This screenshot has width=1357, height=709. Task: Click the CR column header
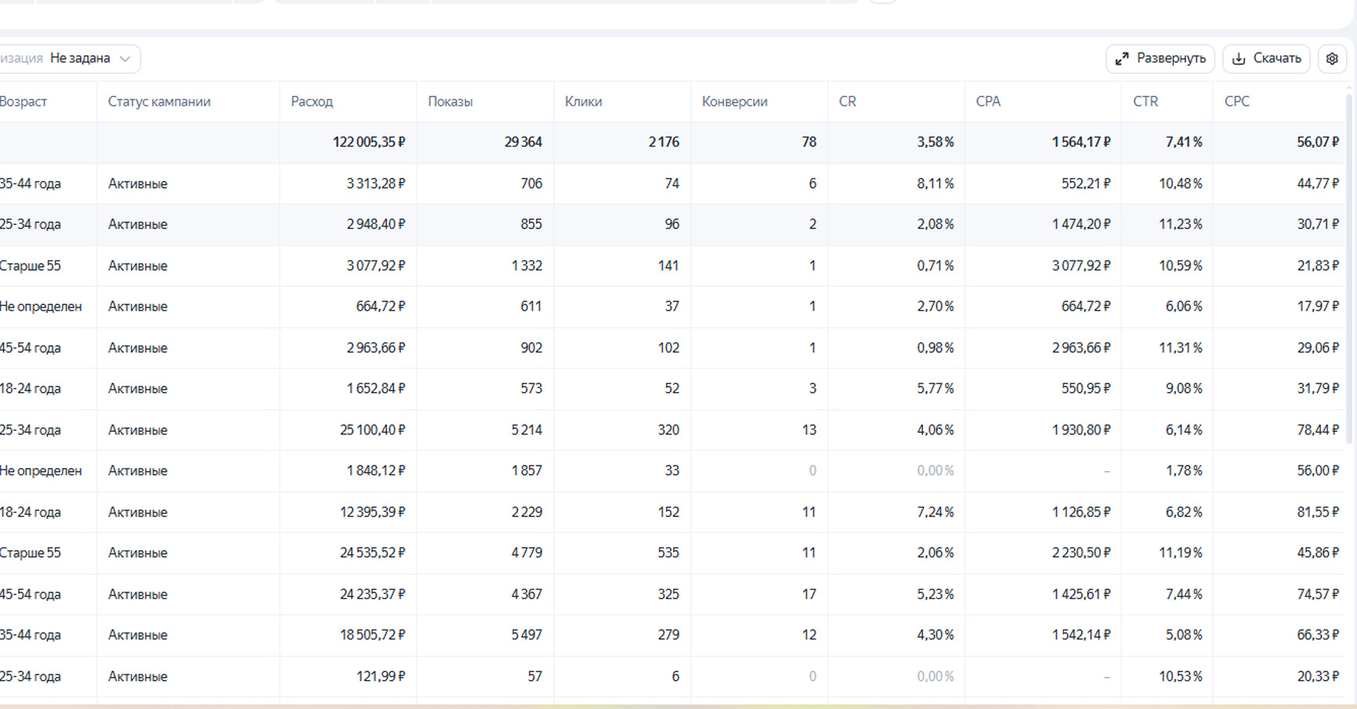(848, 102)
